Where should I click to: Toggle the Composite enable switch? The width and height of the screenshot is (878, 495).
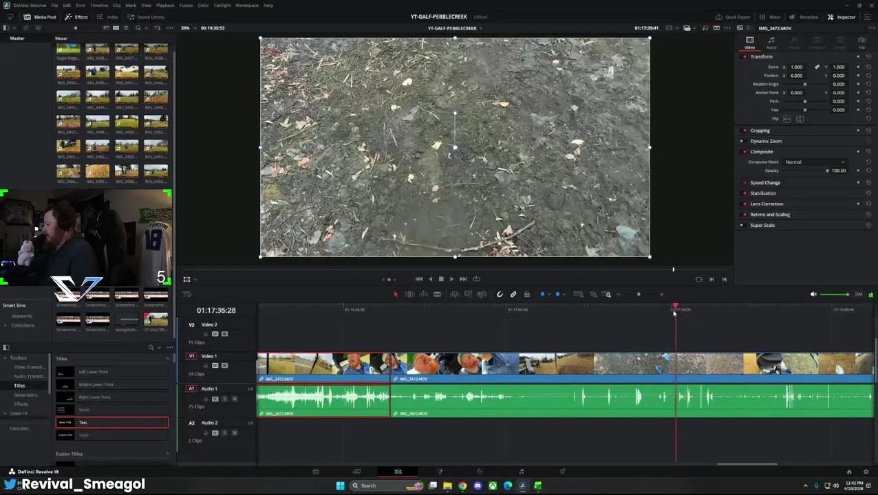coord(745,151)
